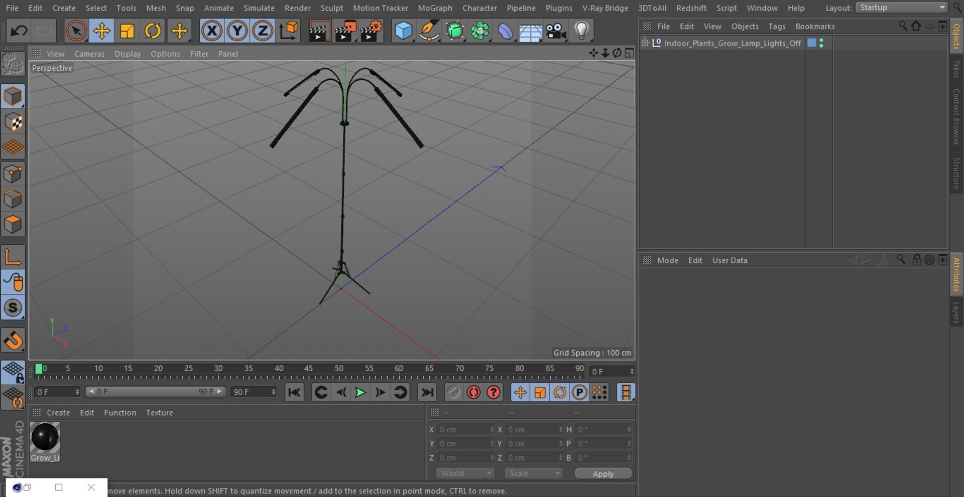Play the animation forward

[360, 392]
